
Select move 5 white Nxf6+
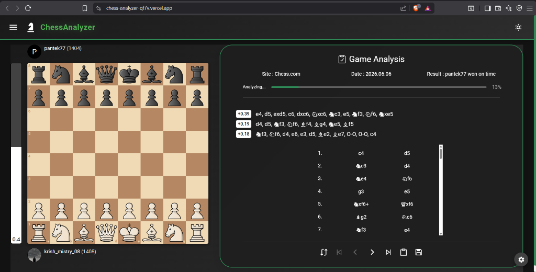(361, 204)
